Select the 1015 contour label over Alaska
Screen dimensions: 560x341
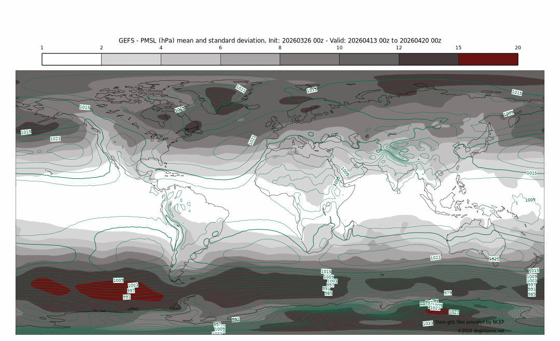(x=85, y=107)
